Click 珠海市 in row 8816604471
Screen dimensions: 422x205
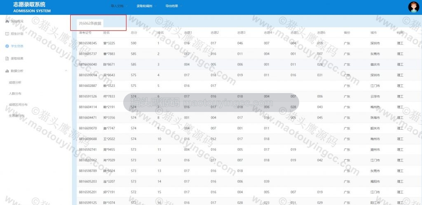coord(375,118)
